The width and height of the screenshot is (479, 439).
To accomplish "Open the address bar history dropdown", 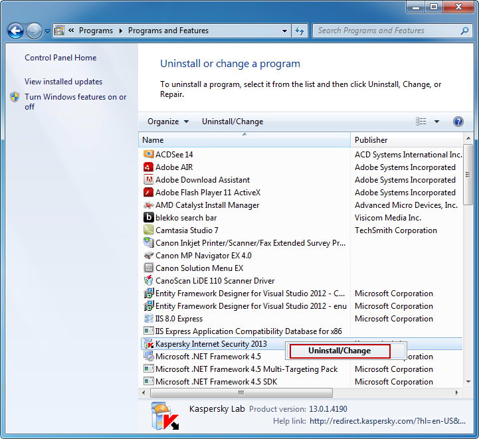I will click(x=284, y=31).
